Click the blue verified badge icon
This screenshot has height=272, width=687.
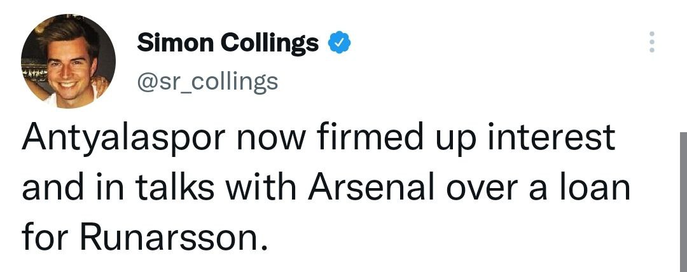pos(337,43)
